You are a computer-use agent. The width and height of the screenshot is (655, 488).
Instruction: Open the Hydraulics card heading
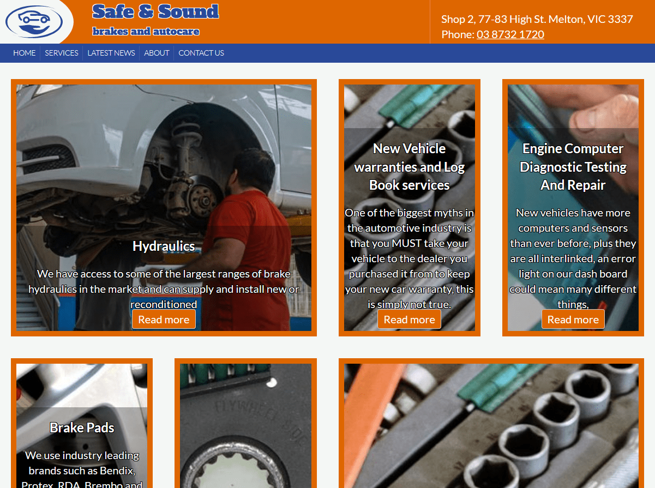pyautogui.click(x=164, y=246)
